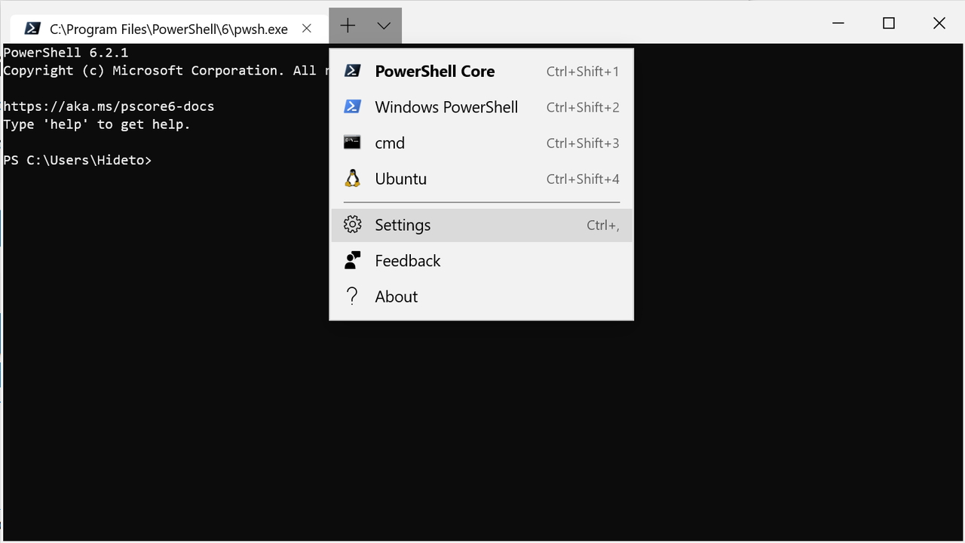Choose Ubuntu from the profile menu
This screenshot has height=543, width=965.
click(x=400, y=178)
